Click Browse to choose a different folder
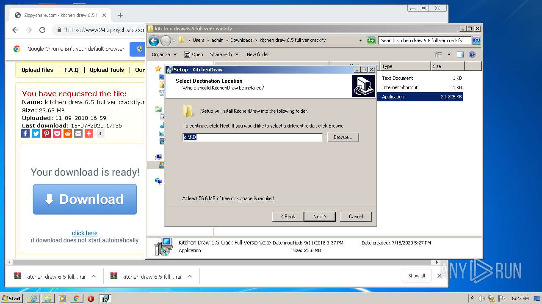Viewport: 542px width, 304px height. [x=343, y=137]
